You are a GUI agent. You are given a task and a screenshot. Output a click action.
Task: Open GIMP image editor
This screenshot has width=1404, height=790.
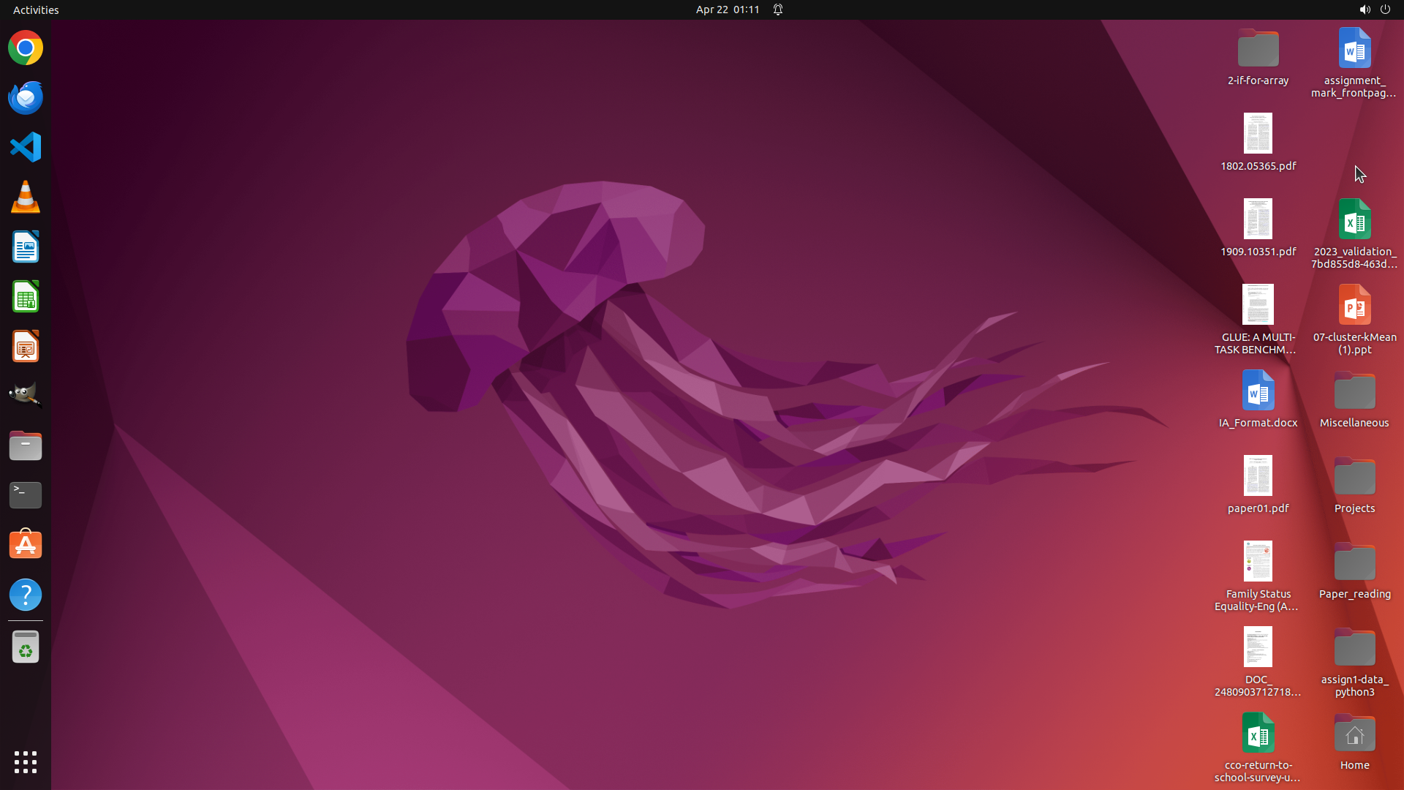(x=26, y=396)
